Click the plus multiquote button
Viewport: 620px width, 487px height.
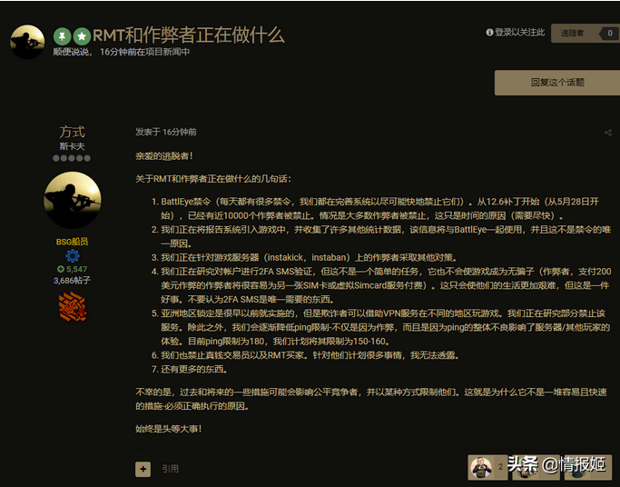coord(143,469)
